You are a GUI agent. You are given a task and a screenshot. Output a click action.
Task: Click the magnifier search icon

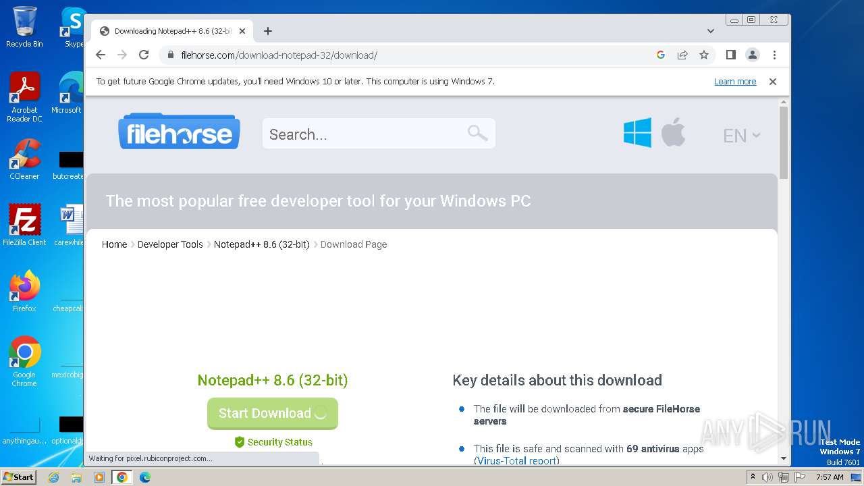click(x=478, y=133)
